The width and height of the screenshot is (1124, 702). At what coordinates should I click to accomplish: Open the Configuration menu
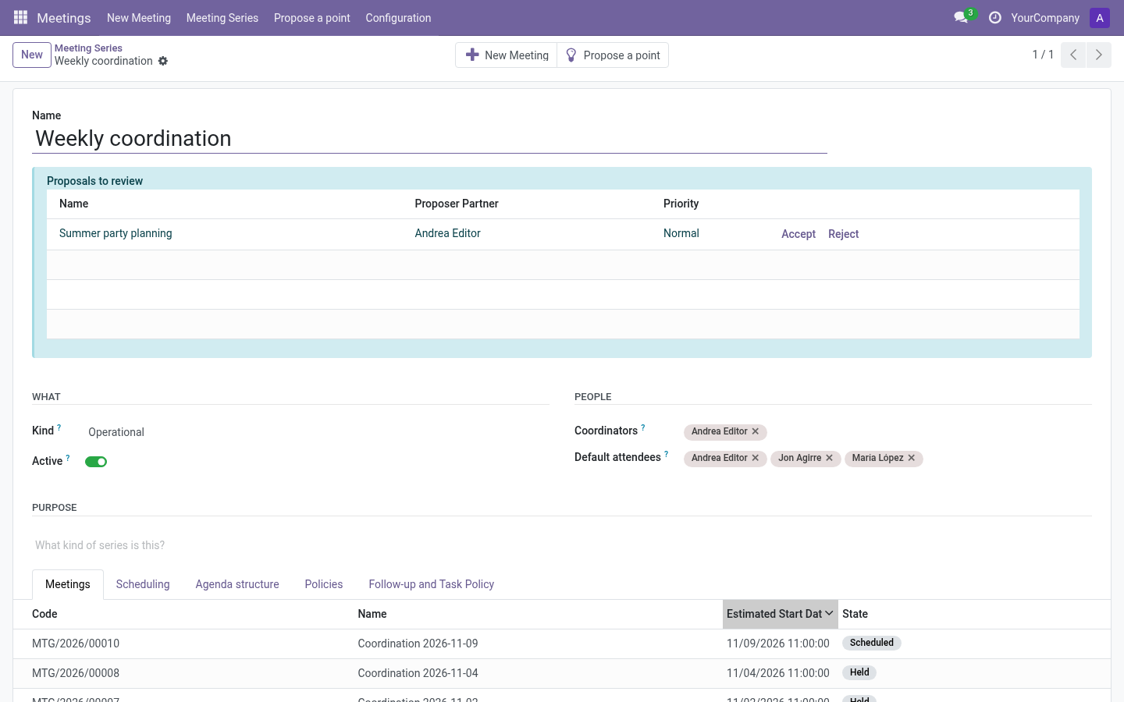coord(398,18)
